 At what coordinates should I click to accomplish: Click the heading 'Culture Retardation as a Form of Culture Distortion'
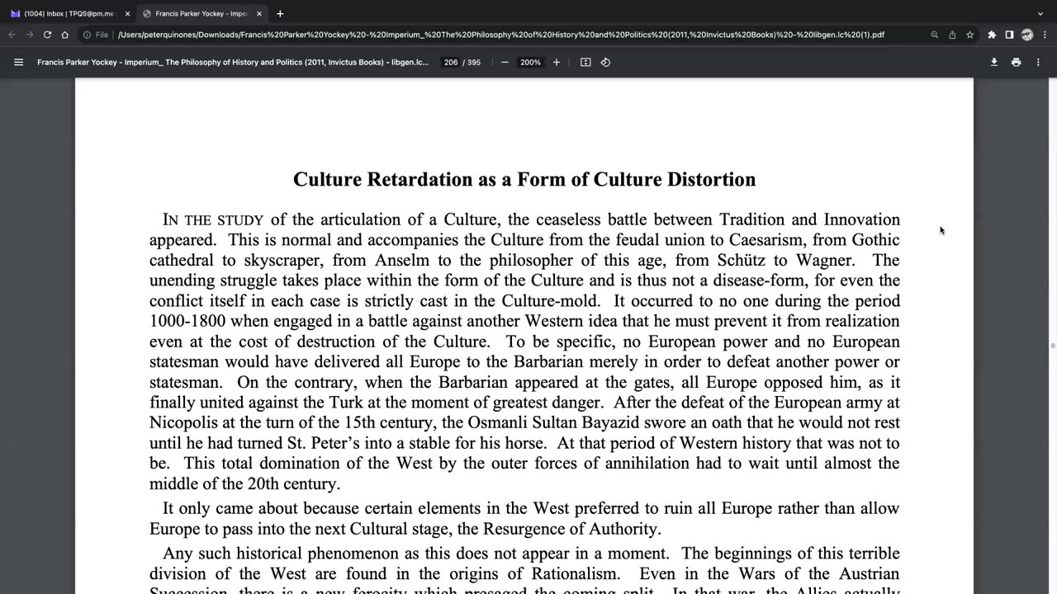point(524,180)
